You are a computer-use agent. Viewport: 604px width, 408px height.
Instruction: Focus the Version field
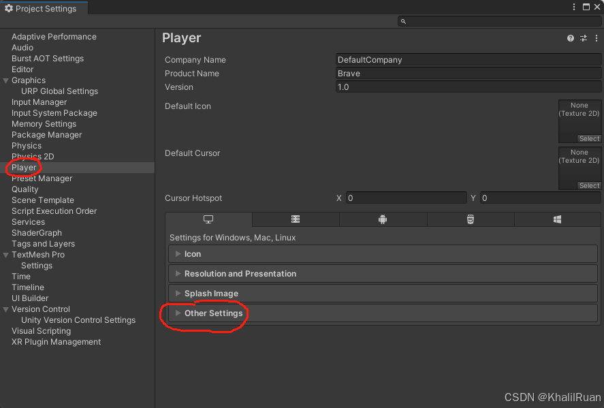pos(468,87)
